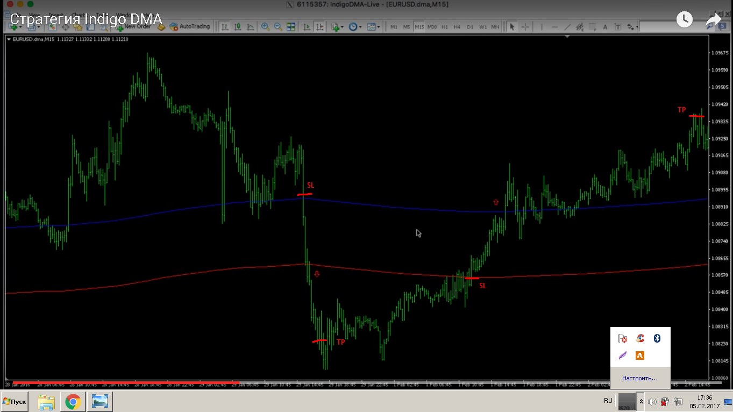
Task: Click the CCleaner tray icon
Action: point(640,338)
